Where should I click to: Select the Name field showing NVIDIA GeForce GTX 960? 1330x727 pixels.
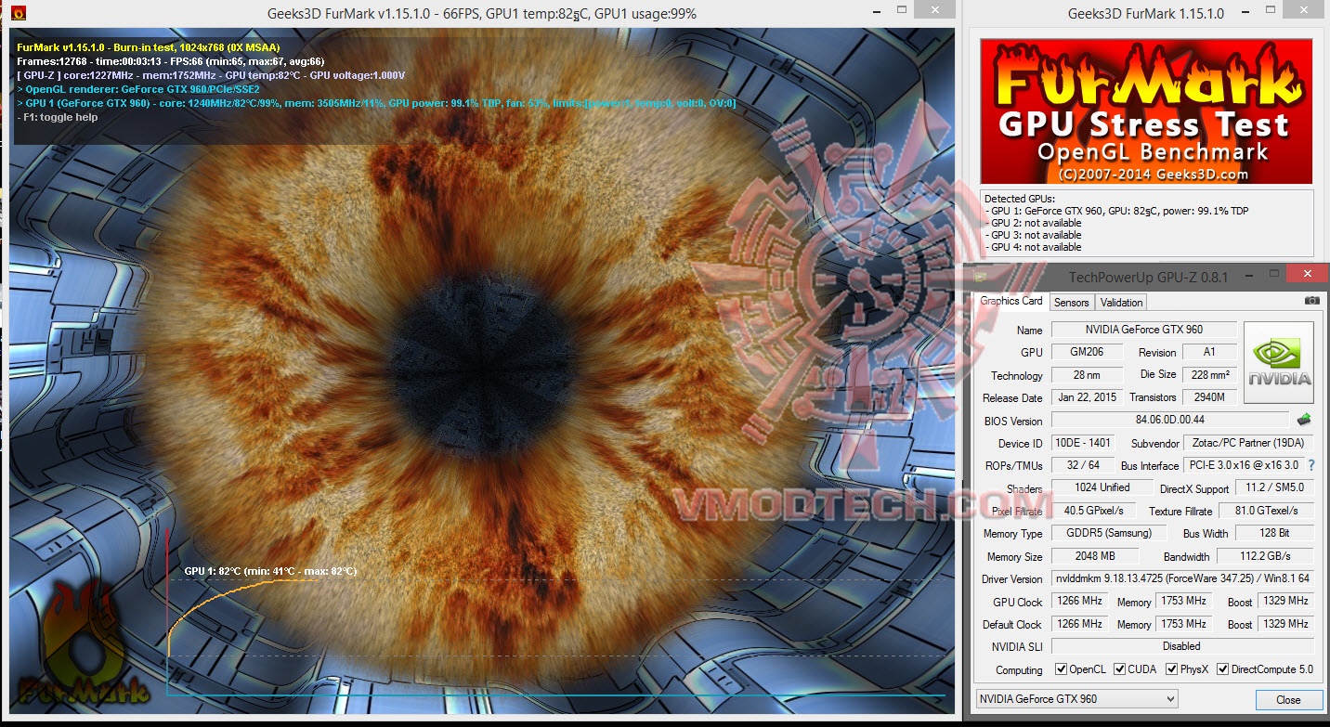(1143, 330)
